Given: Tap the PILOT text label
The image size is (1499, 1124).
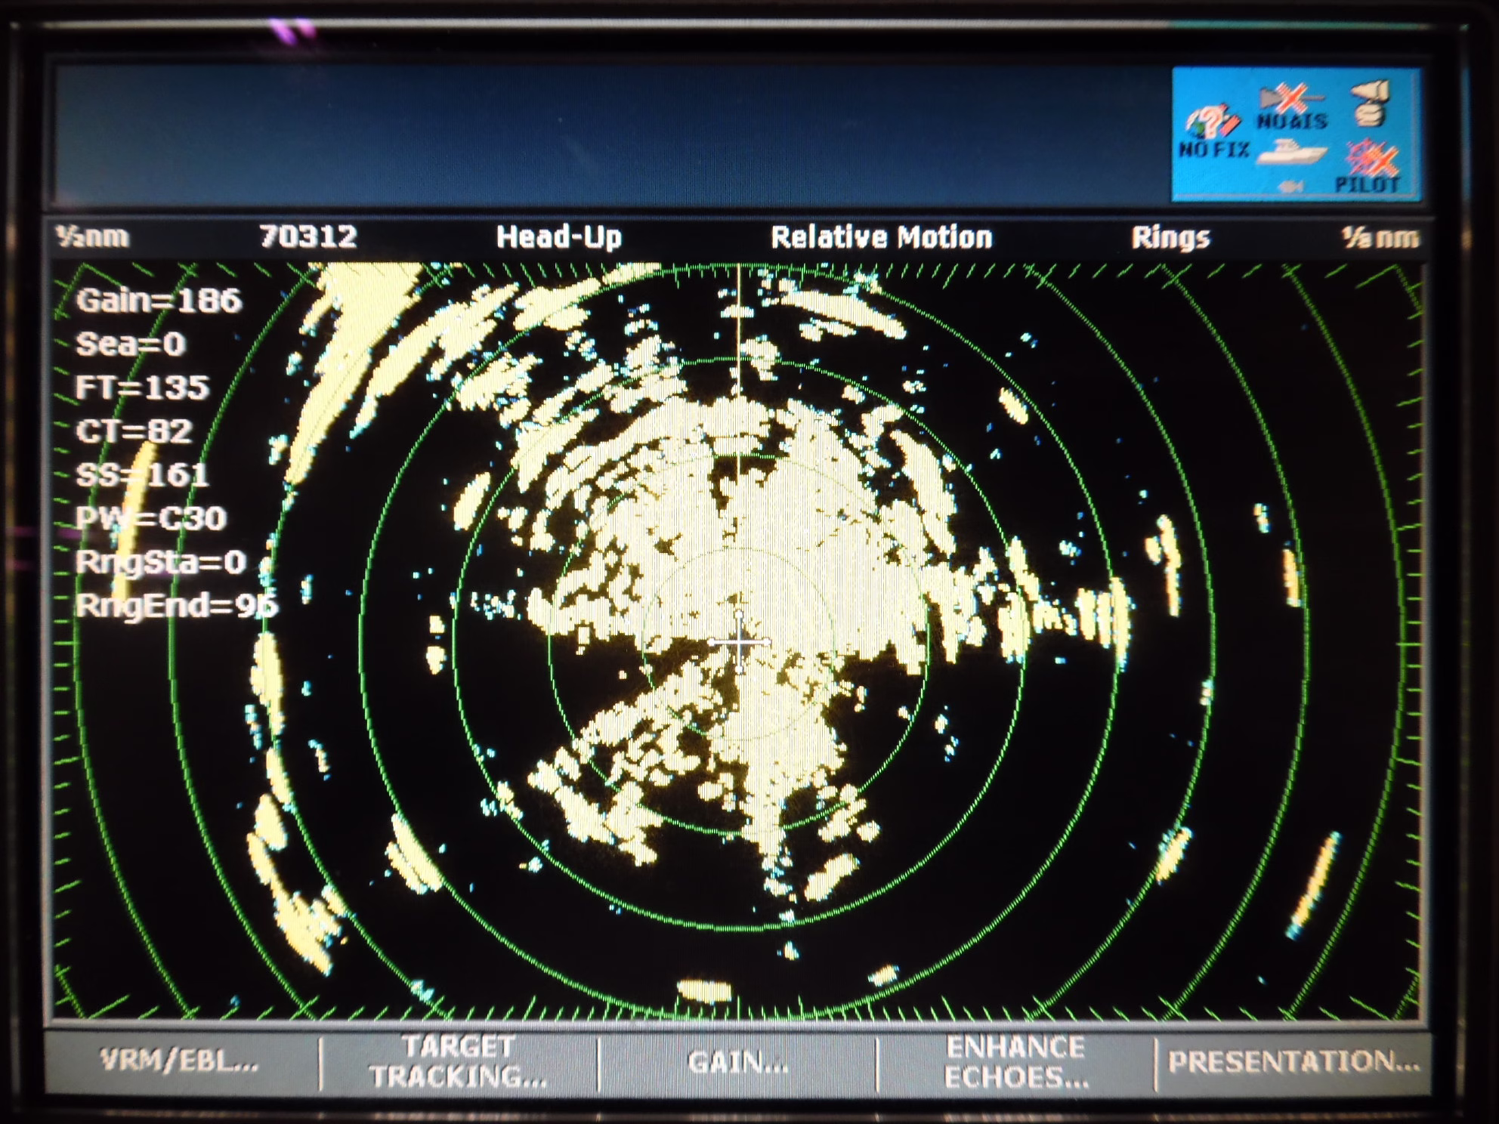Looking at the screenshot, I should 1368,184.
